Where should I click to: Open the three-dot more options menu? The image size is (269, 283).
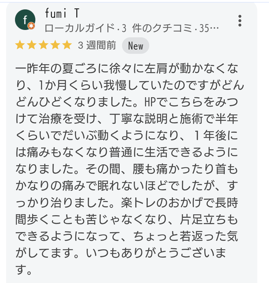tap(240, 21)
